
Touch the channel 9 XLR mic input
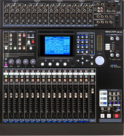pos(51,15)
